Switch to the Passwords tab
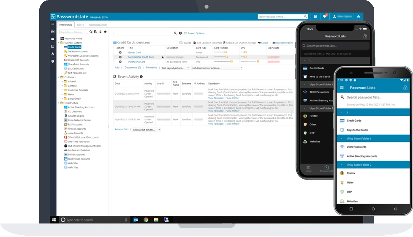The width and height of the screenshot is (413, 237). click(66, 25)
